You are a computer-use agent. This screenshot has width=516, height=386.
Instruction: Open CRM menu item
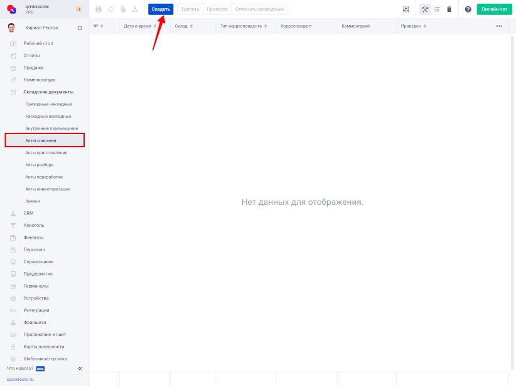click(x=29, y=213)
